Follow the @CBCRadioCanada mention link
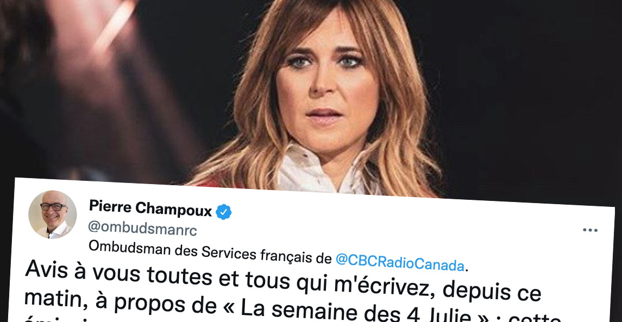Image resolution: width=622 pixels, height=322 pixels. (400, 262)
